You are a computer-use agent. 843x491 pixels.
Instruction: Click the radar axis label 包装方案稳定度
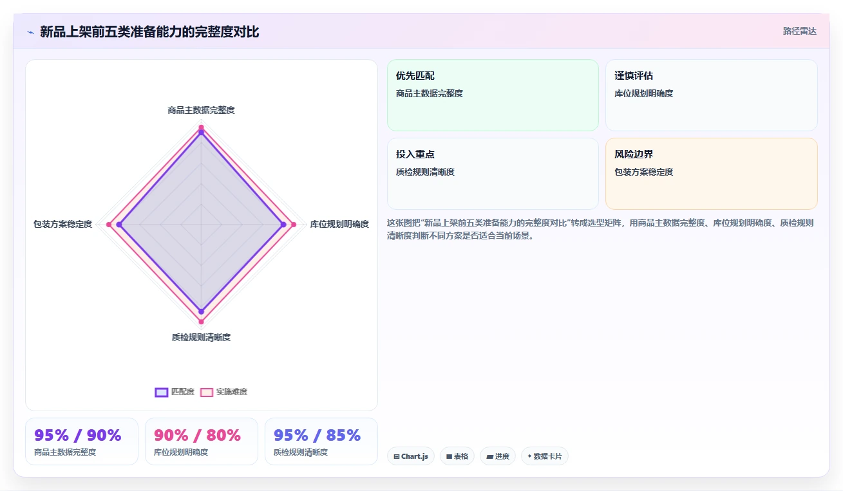click(x=63, y=225)
